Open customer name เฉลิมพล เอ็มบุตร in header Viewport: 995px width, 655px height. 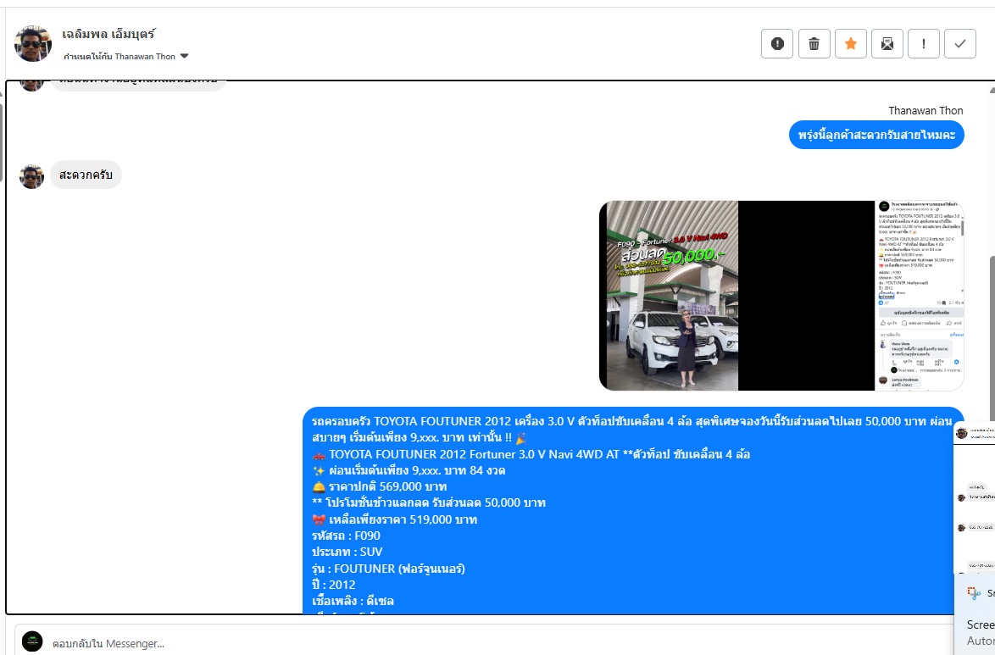click(x=108, y=34)
